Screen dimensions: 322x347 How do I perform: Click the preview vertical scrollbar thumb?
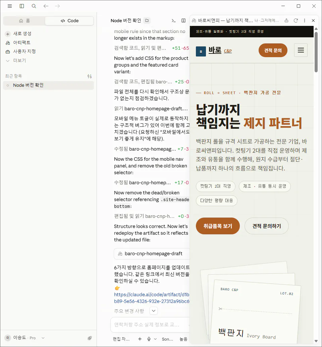pyautogui.click(x=316, y=52)
